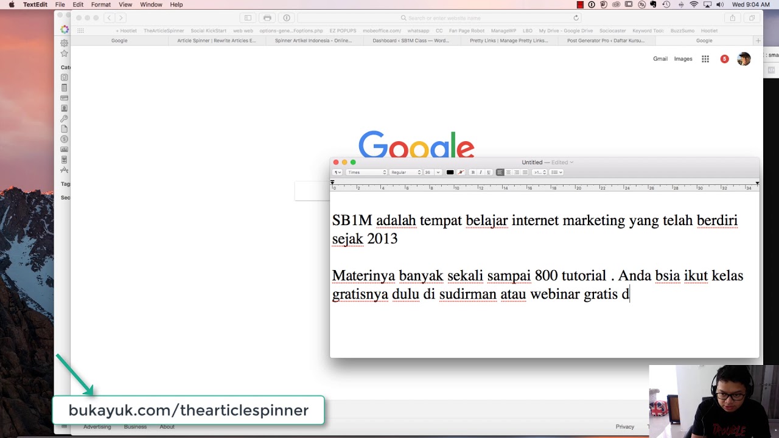Click the Safari reload page icon
779x438 pixels.
point(576,18)
